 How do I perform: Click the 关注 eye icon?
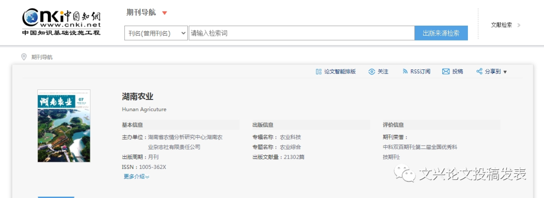click(x=372, y=72)
